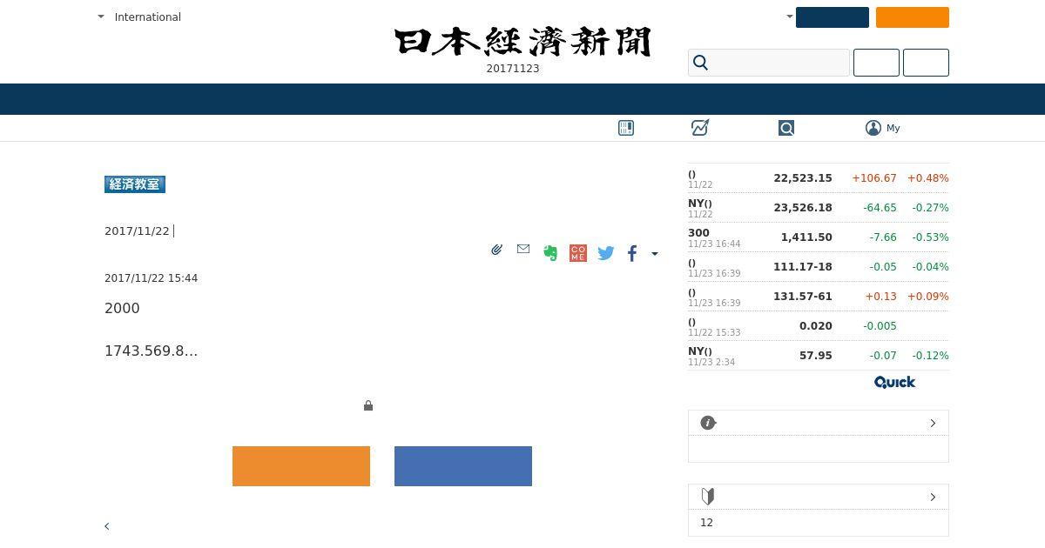Click the second outlined button beside search

[926, 63]
